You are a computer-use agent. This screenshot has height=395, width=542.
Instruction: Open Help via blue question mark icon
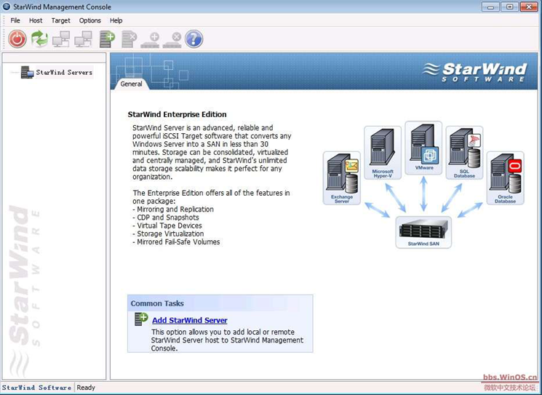tap(194, 39)
